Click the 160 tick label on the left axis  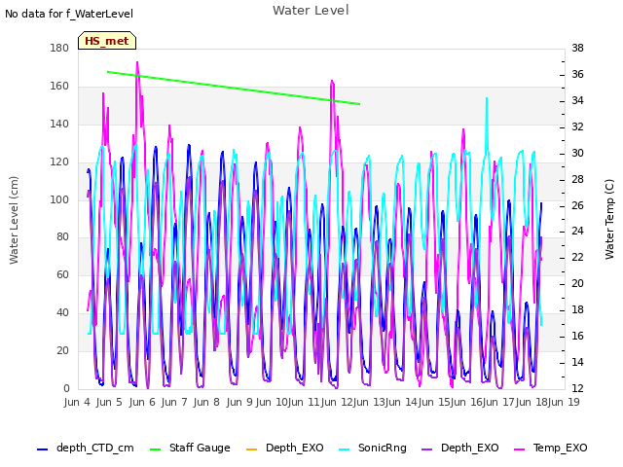click(59, 86)
